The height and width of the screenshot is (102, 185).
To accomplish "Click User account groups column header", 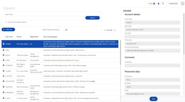I will tap(50, 37).
